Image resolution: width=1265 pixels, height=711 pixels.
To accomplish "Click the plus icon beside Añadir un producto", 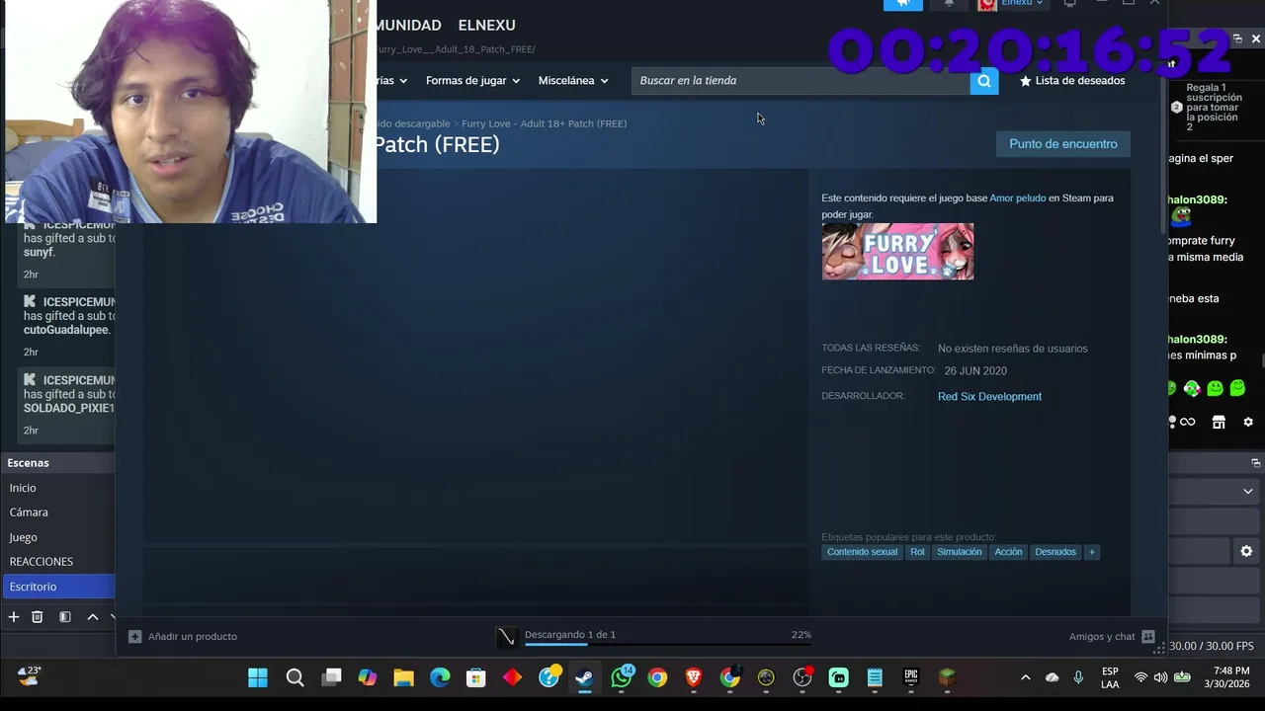I will (x=135, y=637).
